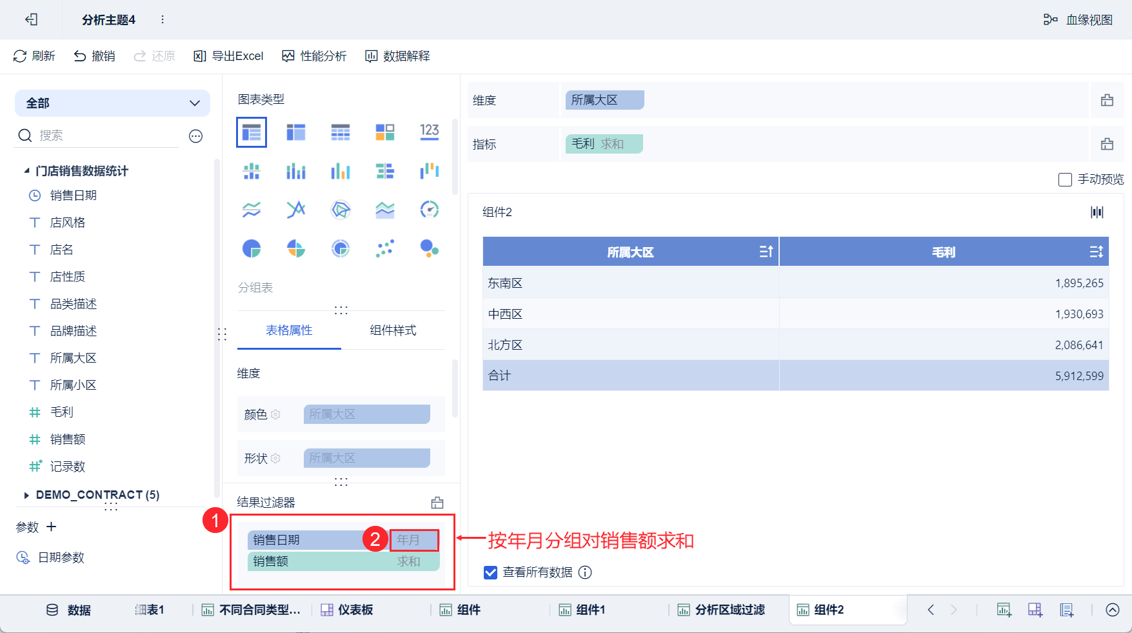This screenshot has width=1132, height=633.
Task: Enable the 手动预览 checkbox
Action: [1066, 179]
